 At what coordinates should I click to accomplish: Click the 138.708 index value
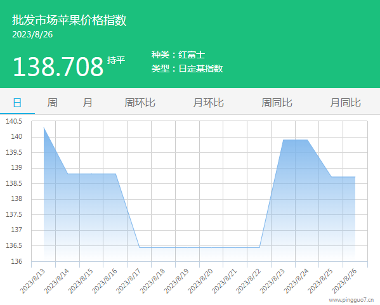(x=58, y=67)
